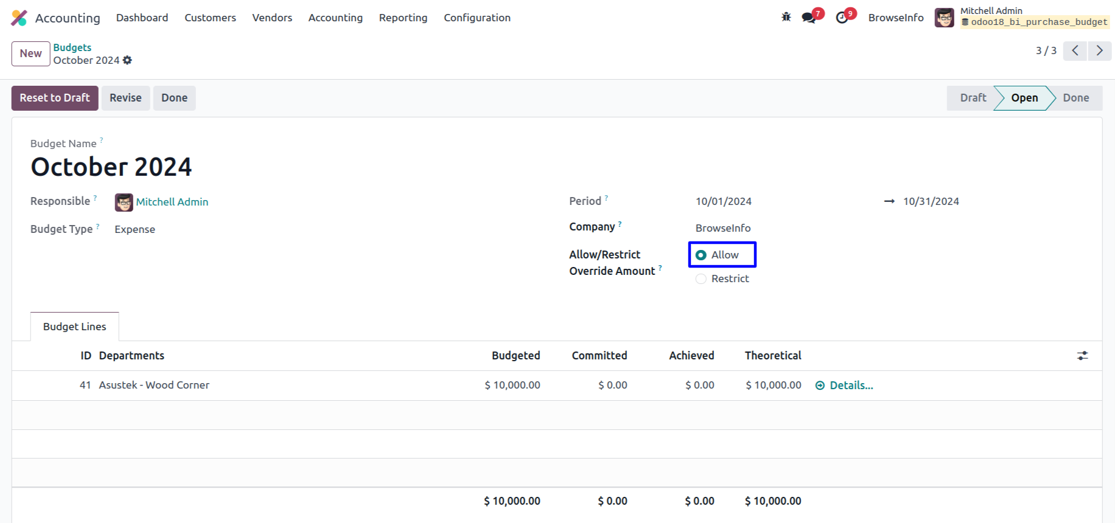Open the Reporting menu
The width and height of the screenshot is (1115, 523).
tap(403, 18)
